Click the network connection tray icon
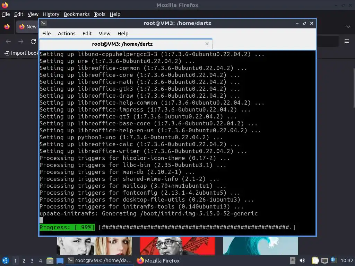355x266 pixels. pos(324,261)
